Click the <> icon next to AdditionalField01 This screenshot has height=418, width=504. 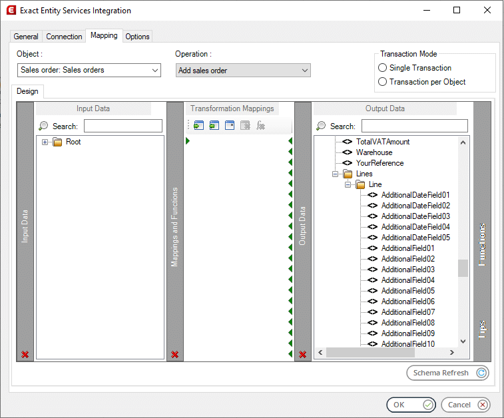[x=373, y=248]
